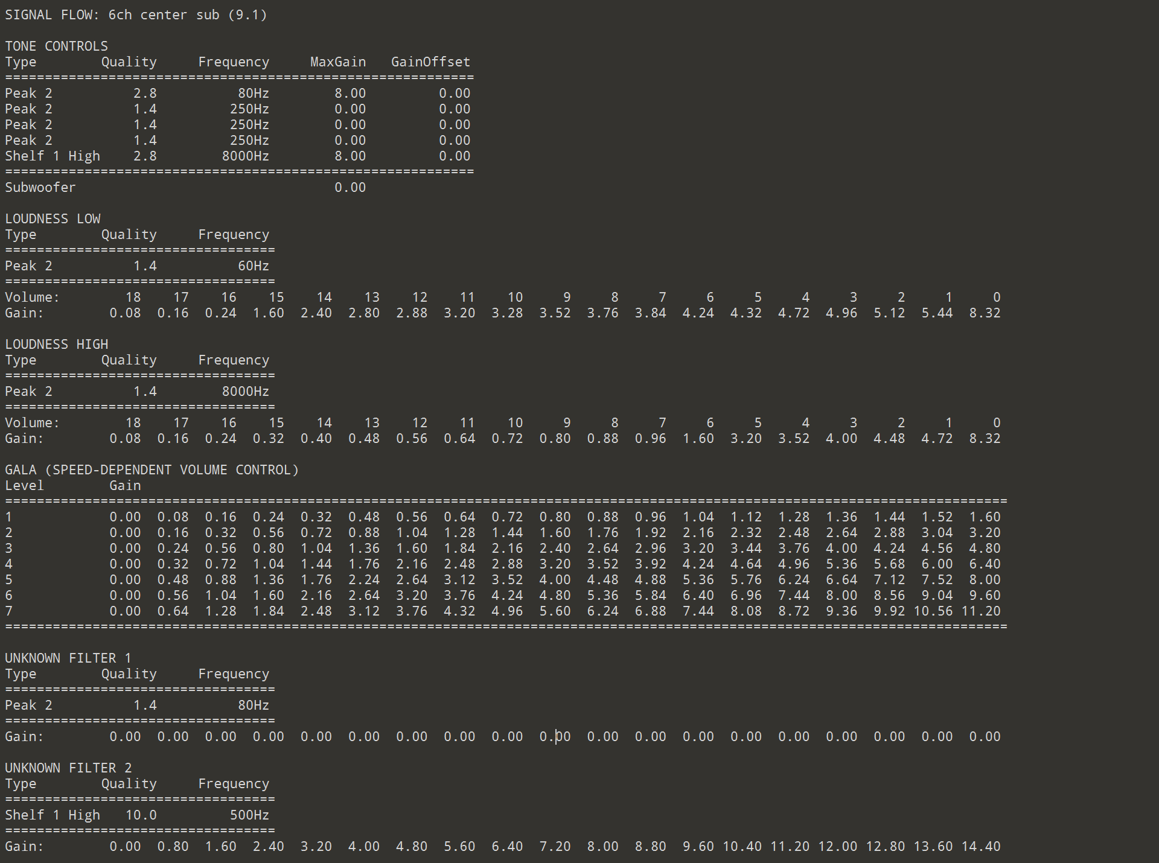Screen dimensions: 1159x863
Task: Click the UNKNOWN FILTER 1 heading
Action: click(x=68, y=658)
